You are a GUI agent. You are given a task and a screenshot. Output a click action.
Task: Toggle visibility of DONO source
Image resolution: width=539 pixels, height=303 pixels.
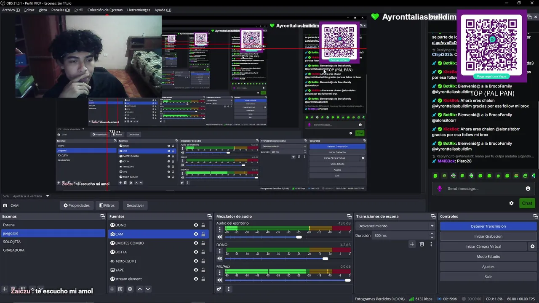196,225
